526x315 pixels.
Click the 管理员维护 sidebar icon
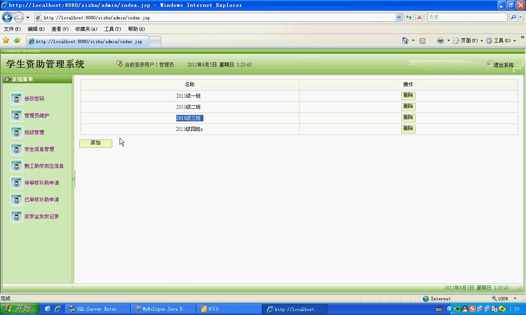click(16, 116)
